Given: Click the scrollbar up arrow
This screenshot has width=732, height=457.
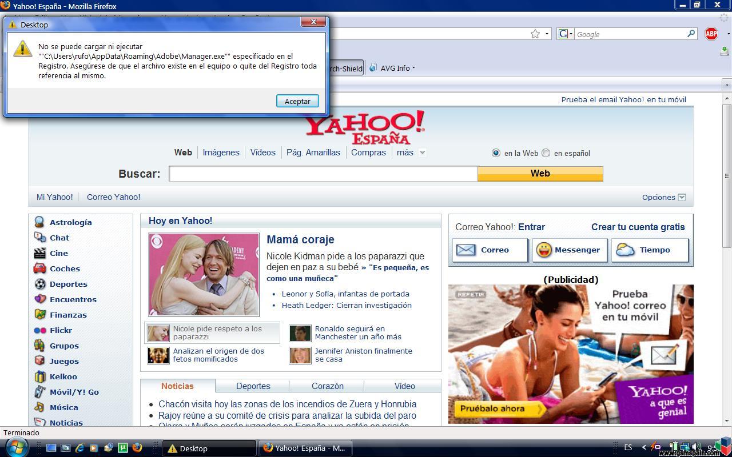Looking at the screenshot, I should coord(727,99).
